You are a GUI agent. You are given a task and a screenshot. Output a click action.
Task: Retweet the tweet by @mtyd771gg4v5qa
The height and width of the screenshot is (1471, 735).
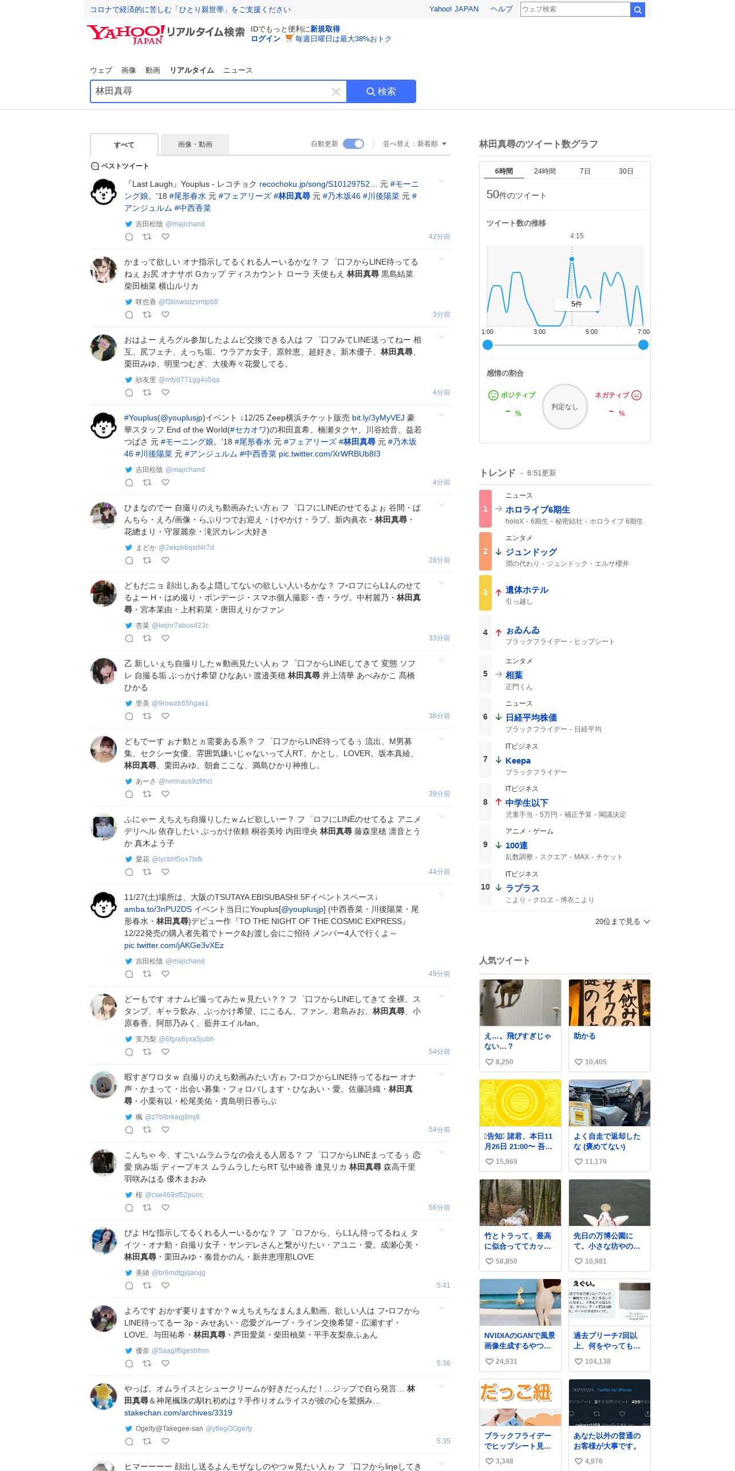coord(147,392)
